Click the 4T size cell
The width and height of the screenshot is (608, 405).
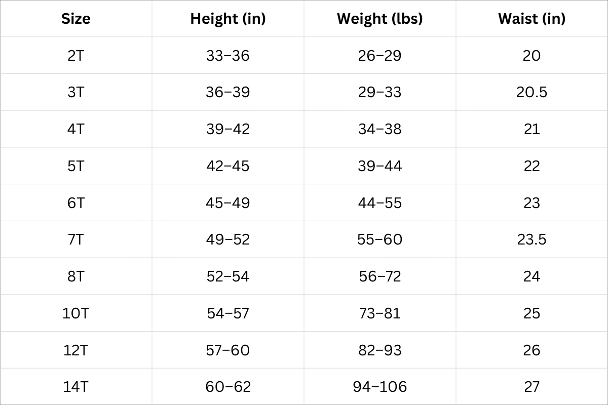pyautogui.click(x=76, y=129)
